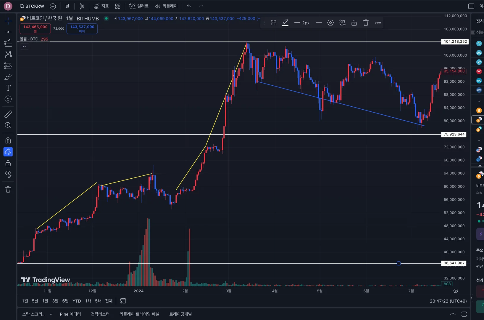Hide all drawings with the eye icon
This screenshot has width=484, height=320.
coord(8,174)
